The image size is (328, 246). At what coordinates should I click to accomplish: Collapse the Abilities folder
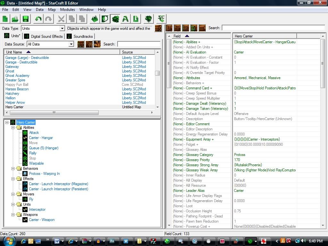[x=13, y=127]
